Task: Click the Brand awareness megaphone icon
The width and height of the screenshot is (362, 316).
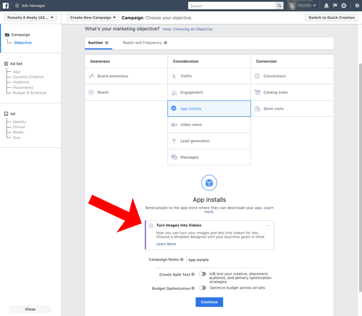Action: 91,76
